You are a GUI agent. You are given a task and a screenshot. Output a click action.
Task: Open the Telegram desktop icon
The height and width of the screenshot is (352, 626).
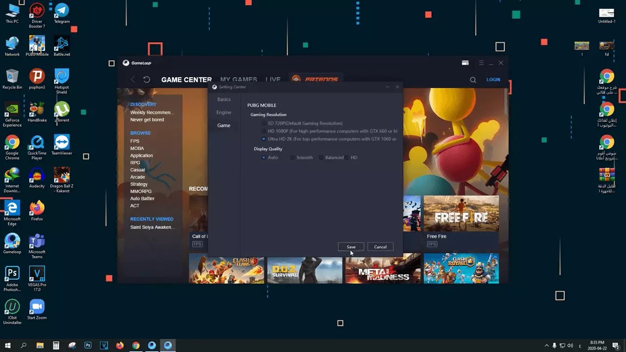click(62, 13)
